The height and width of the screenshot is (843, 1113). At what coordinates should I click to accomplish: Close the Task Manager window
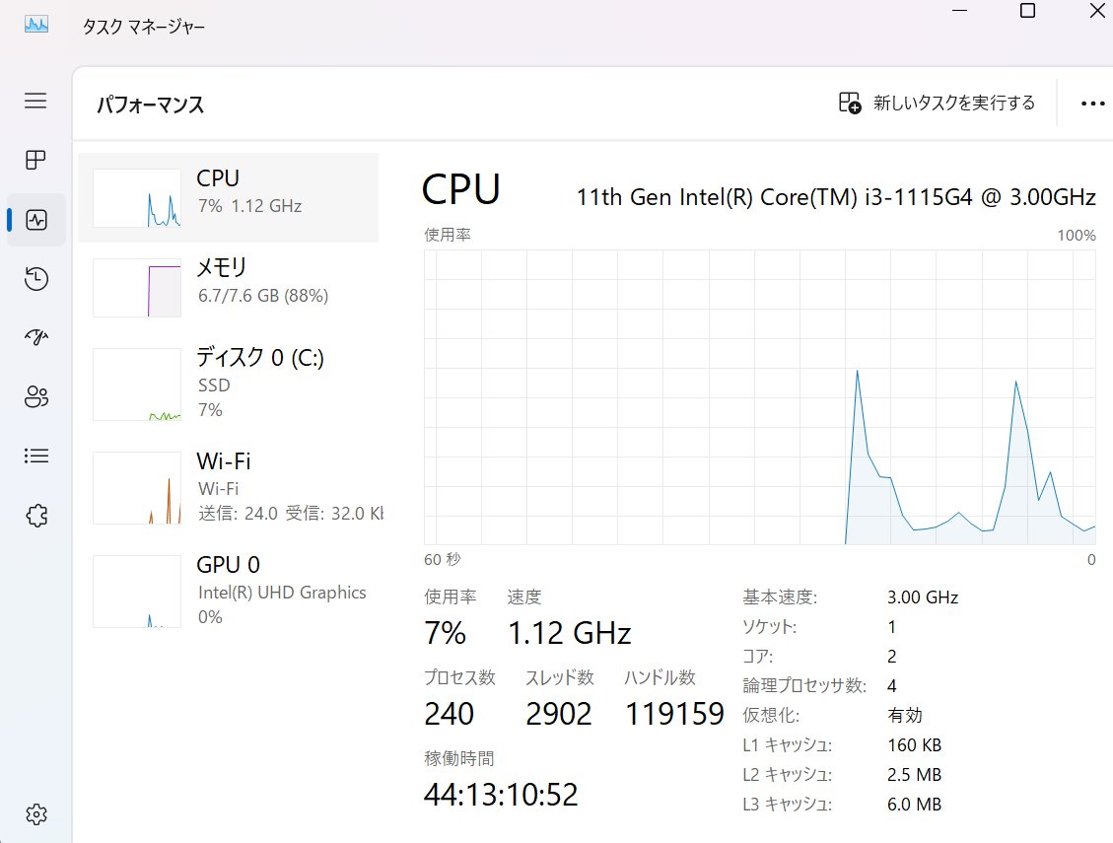(1097, 11)
